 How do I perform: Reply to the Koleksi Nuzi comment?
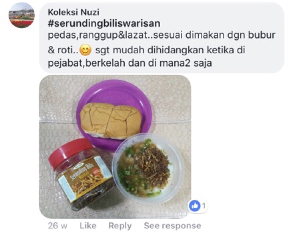pos(120,226)
